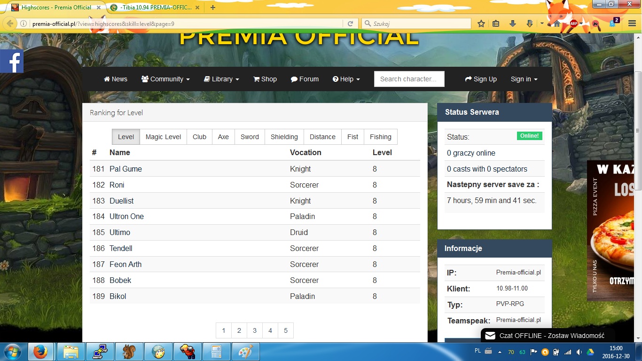
Task: Open the Adblock Plus dropdown arrow
Action: click(581, 24)
